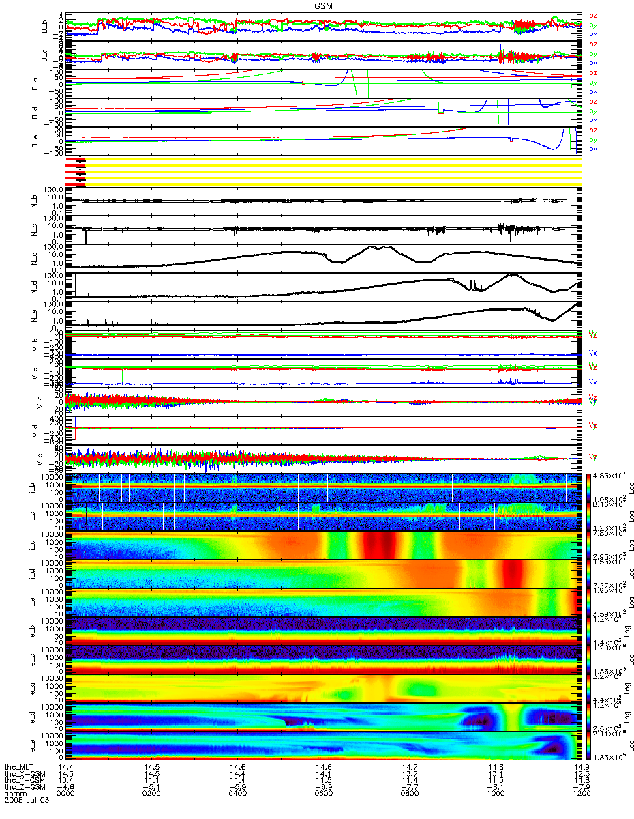Click the red-yellow striped status bar panel
This screenshot has width=634, height=819.
click(x=324, y=171)
